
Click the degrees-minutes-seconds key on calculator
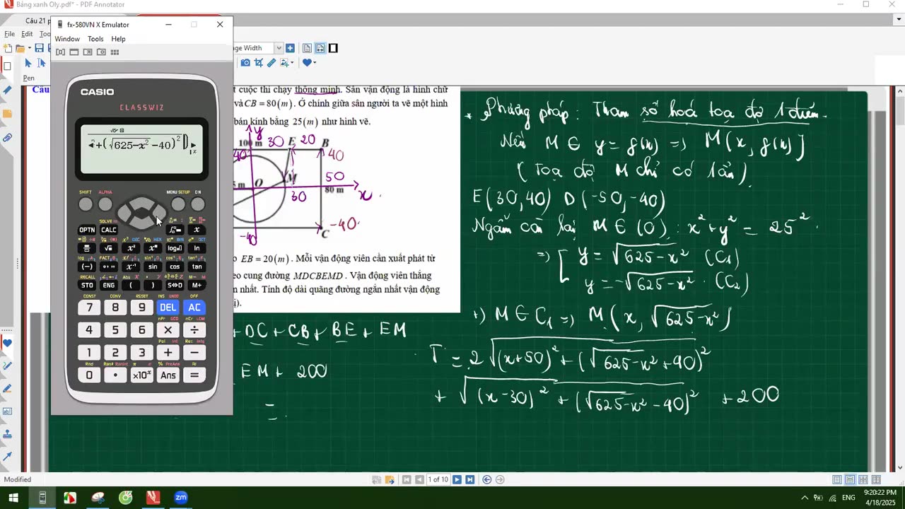[x=109, y=267]
